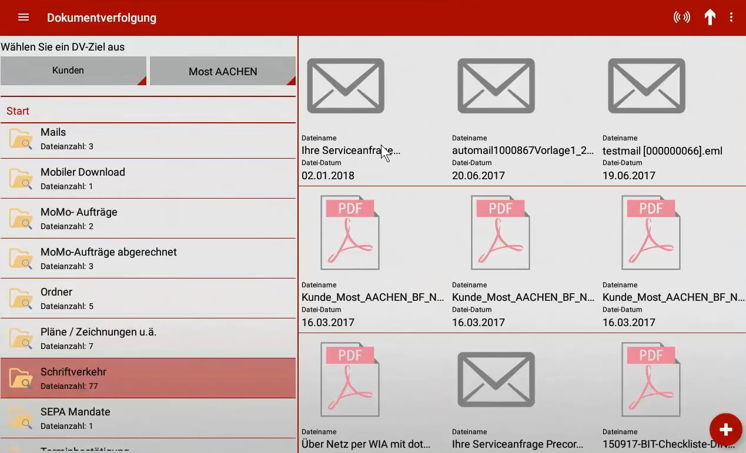Click the upward arrow icon in header
The image size is (746, 453).
[x=710, y=18]
